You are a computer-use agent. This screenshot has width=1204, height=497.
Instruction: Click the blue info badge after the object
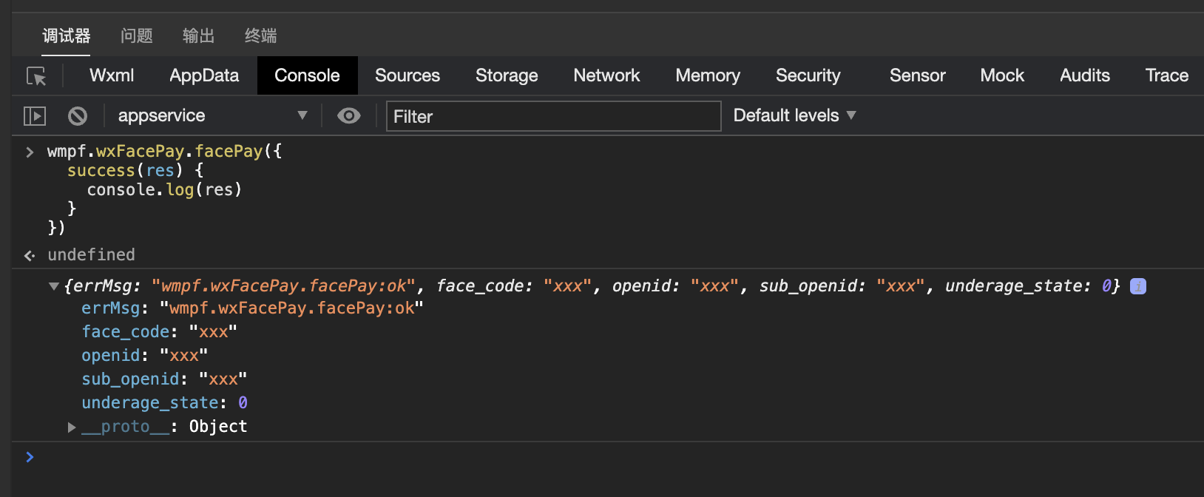[1138, 286]
